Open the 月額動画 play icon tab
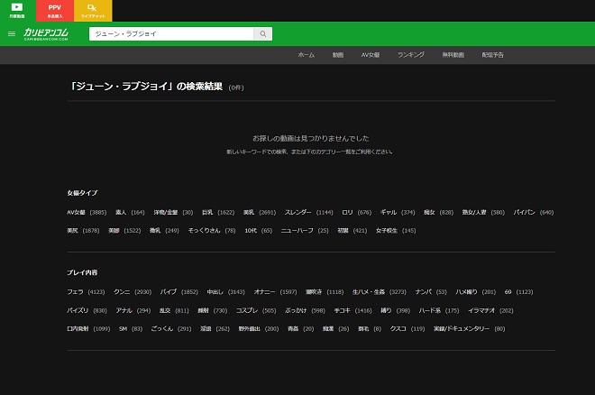 17,11
